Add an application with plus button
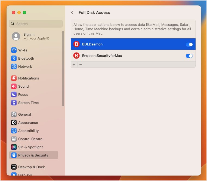 (74, 65)
